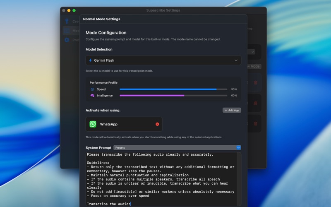Click the Mode Configuration heading

click(106, 33)
